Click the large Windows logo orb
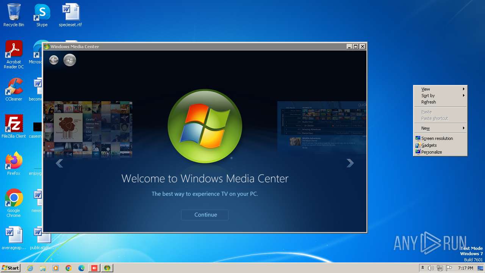 (x=205, y=126)
